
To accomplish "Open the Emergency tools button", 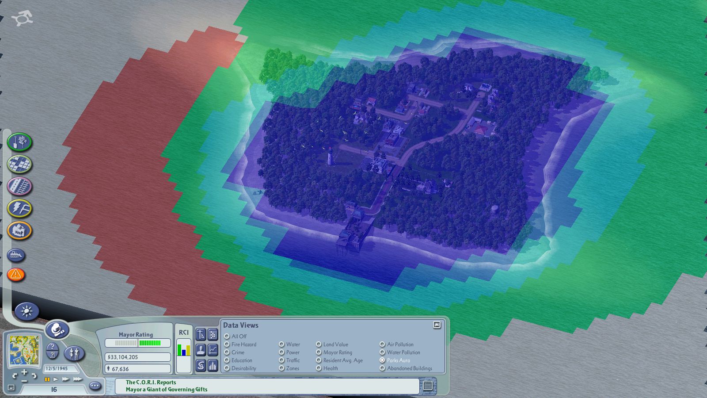I will coord(16,275).
